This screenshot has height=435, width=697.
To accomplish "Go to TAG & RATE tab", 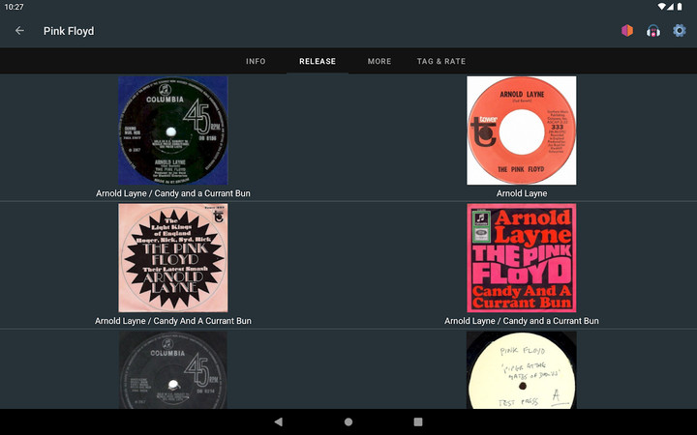I will [441, 61].
